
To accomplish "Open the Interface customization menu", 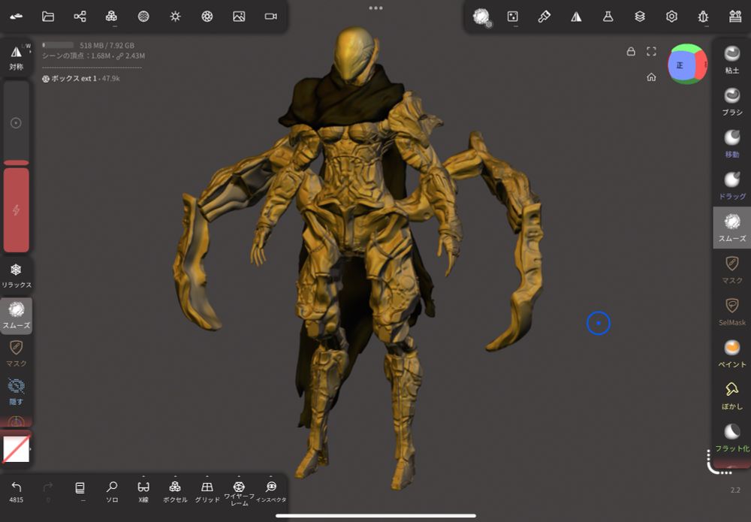I will click(735, 17).
